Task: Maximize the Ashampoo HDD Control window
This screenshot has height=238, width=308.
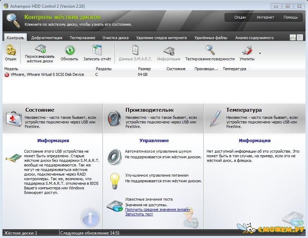Action: 288,6
